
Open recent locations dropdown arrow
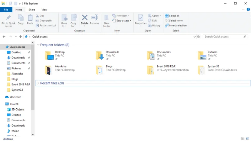(16, 37)
